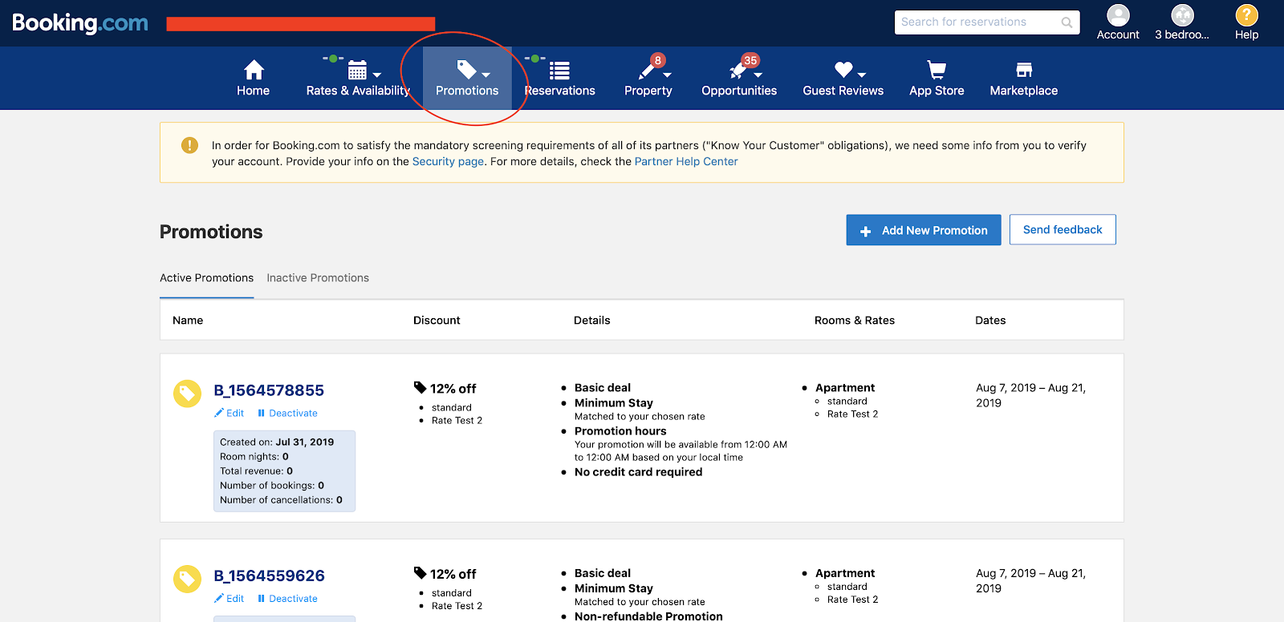The height and width of the screenshot is (622, 1284).
Task: Click the yellow warning icon in the notice
Action: [x=189, y=145]
